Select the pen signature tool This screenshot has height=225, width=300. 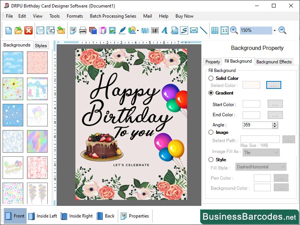(x=123, y=31)
